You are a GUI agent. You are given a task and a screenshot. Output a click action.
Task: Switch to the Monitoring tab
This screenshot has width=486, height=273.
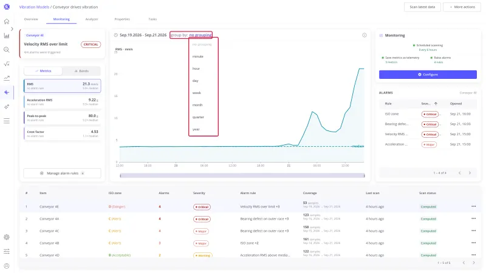point(61,19)
